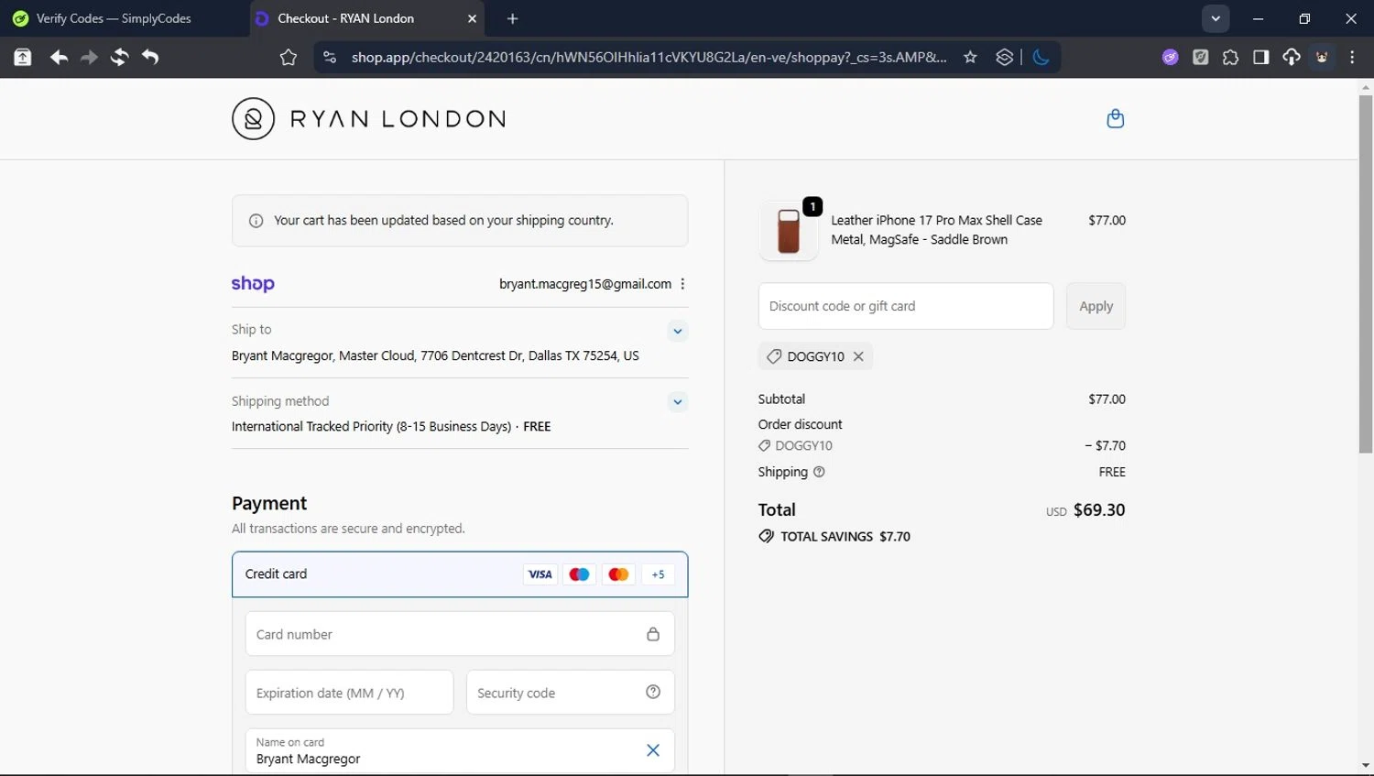Open the extensions puzzle menu
The width and height of the screenshot is (1374, 776).
[1230, 57]
